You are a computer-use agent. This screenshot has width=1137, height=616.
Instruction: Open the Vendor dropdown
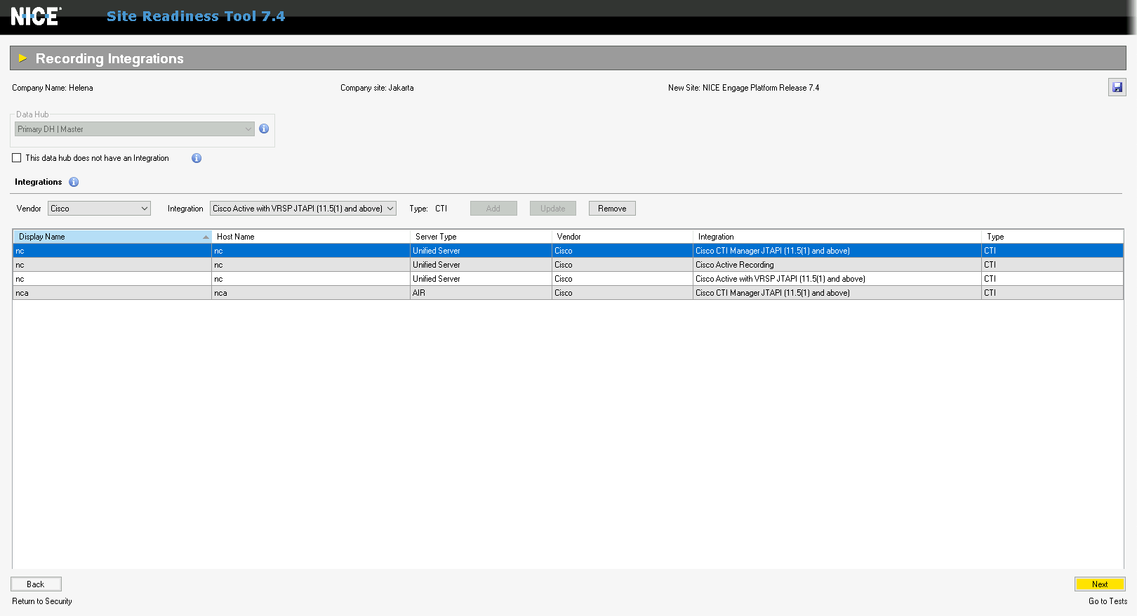click(x=99, y=209)
